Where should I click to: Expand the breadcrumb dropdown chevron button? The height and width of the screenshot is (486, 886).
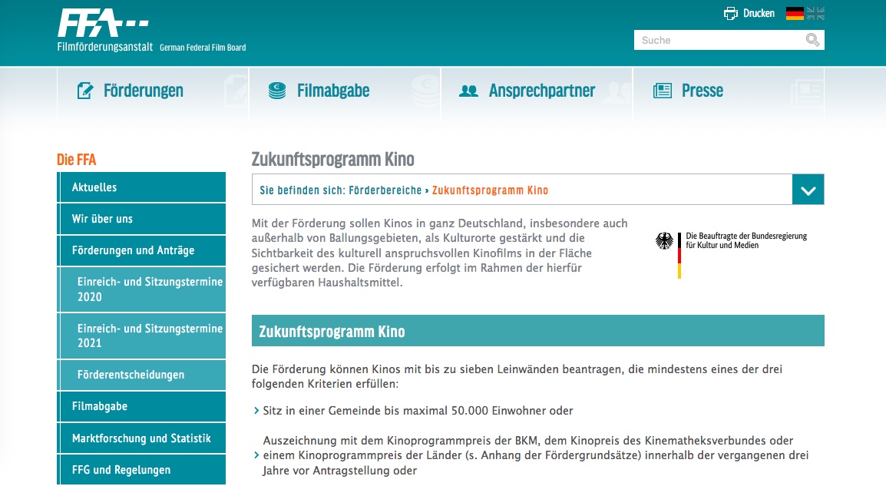(x=808, y=190)
